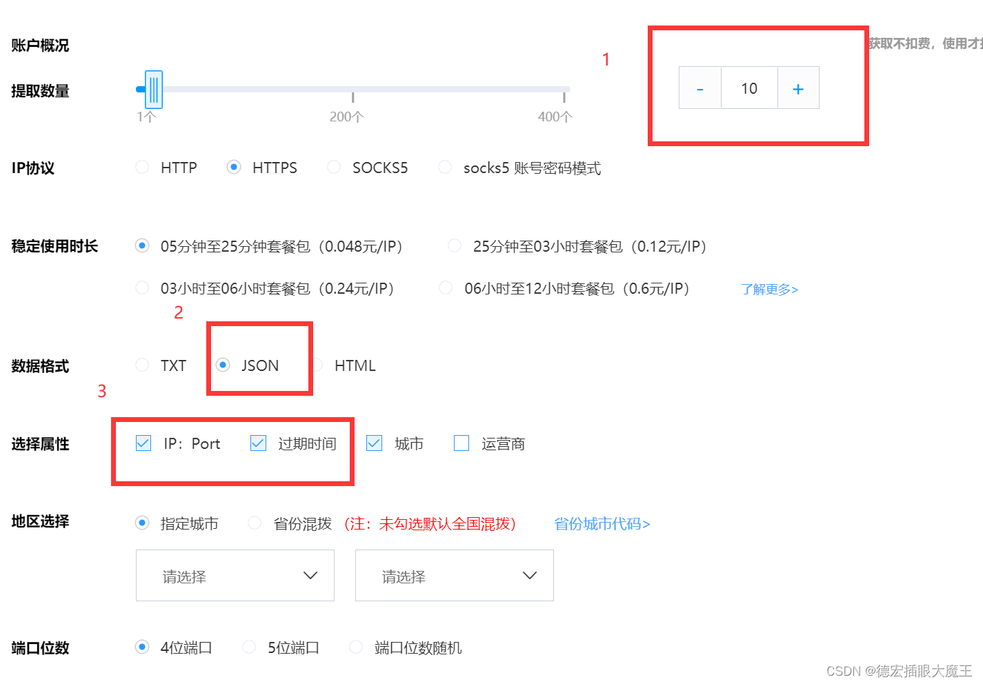Image resolution: width=983 pixels, height=684 pixels.
Task: Choose 05分钟至25分钟套餐包 option
Action: pyautogui.click(x=142, y=245)
